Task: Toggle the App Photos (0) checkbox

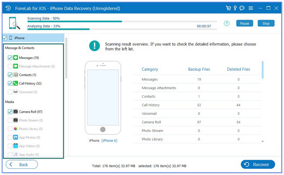Action: tap(10, 137)
